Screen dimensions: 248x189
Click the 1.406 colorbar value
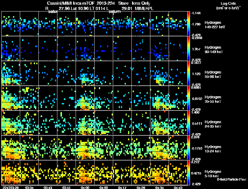[x=196, y=112]
